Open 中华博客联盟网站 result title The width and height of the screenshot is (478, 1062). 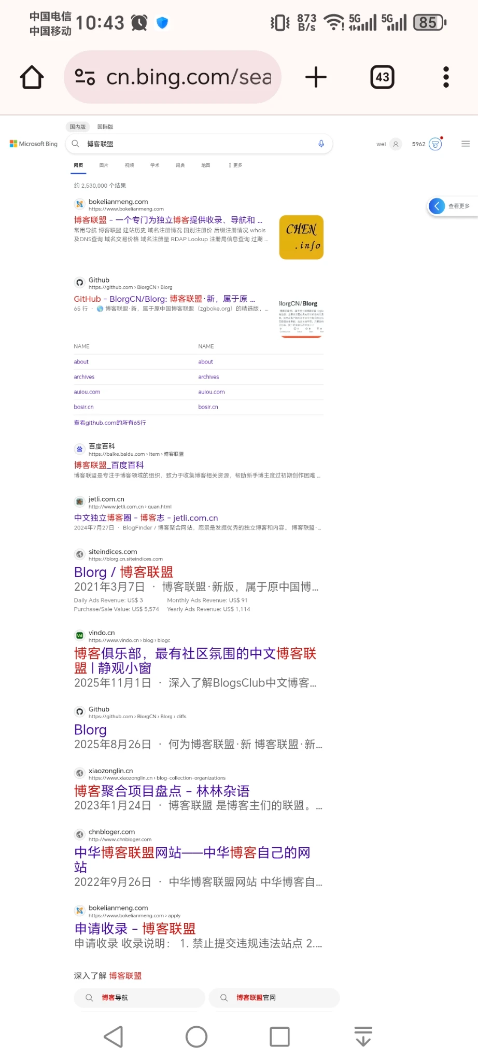pyautogui.click(x=192, y=859)
